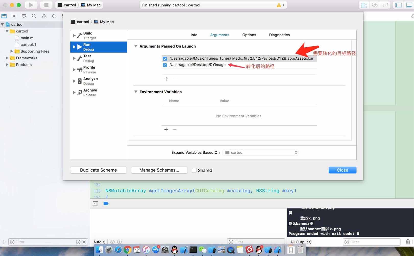
Task: Click the console Filter field
Action: (x=372, y=242)
